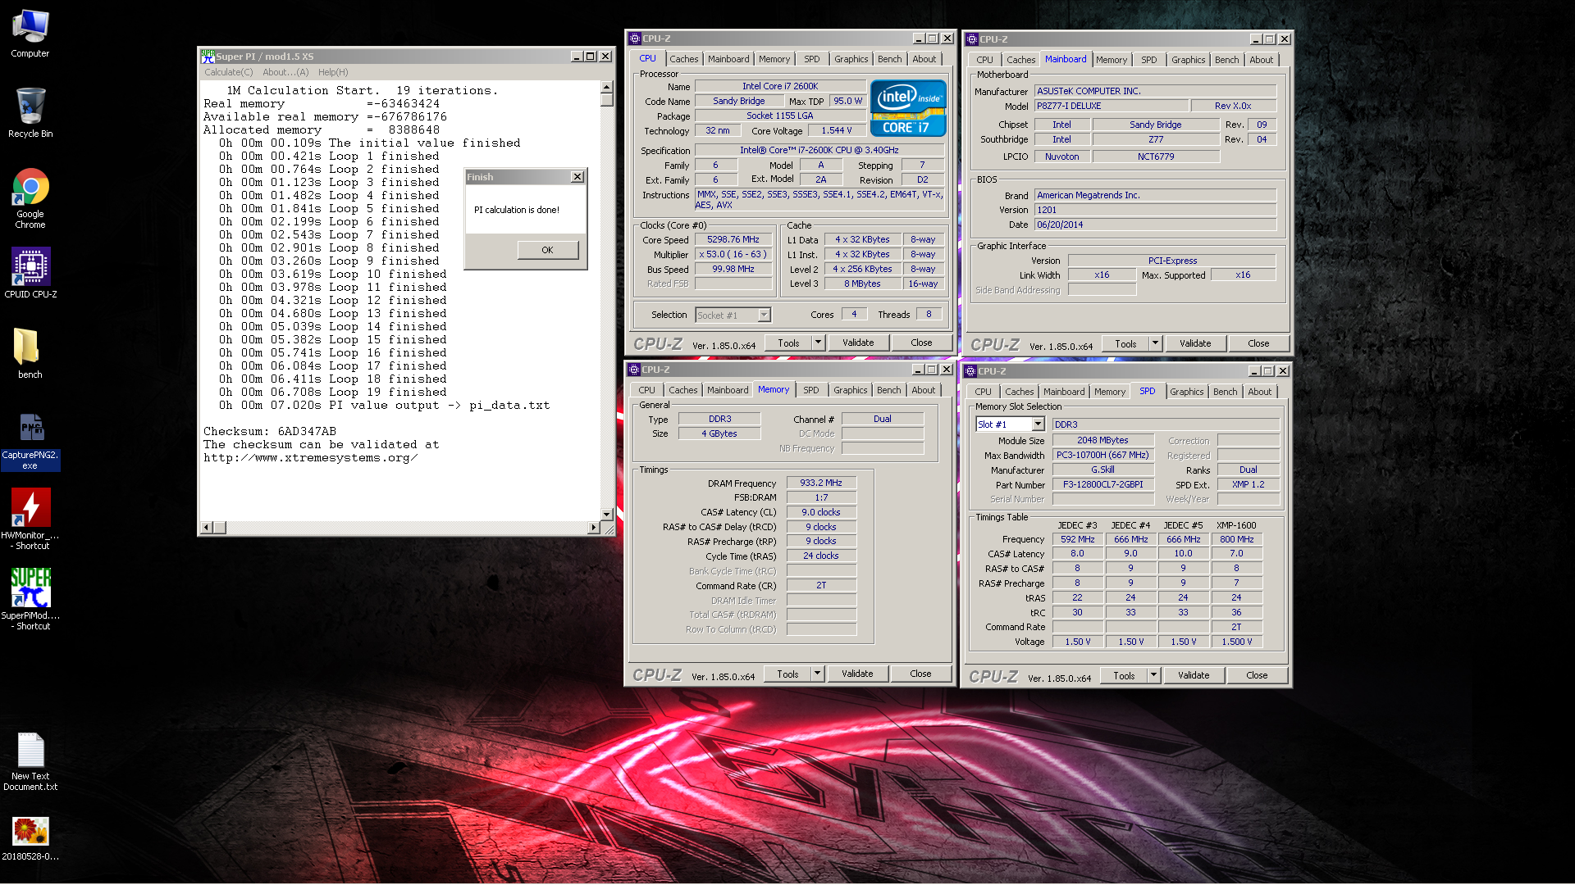Switch to About tab in SPD window
The width and height of the screenshot is (1575, 885).
[1259, 392]
